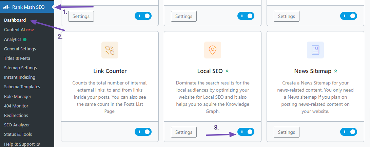
Task: Open the Analytics submenu item
Action: click(13, 39)
